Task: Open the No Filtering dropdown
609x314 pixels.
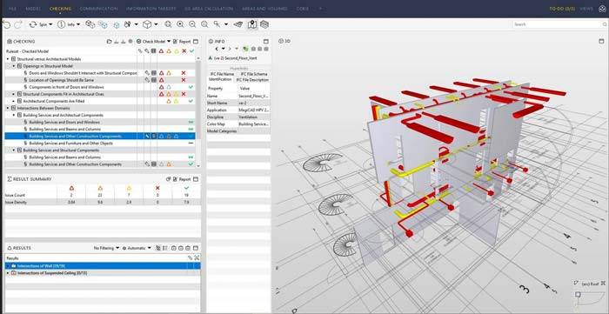Action: coord(106,248)
